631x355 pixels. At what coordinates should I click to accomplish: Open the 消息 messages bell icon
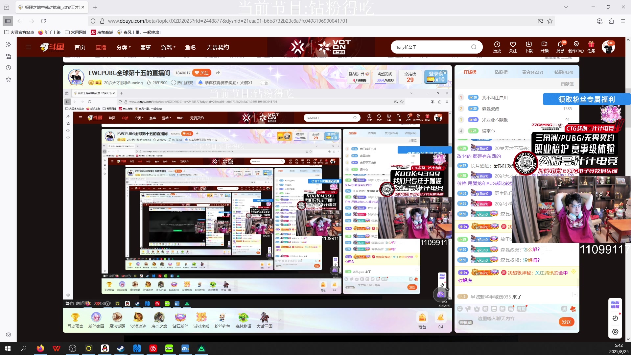560,47
